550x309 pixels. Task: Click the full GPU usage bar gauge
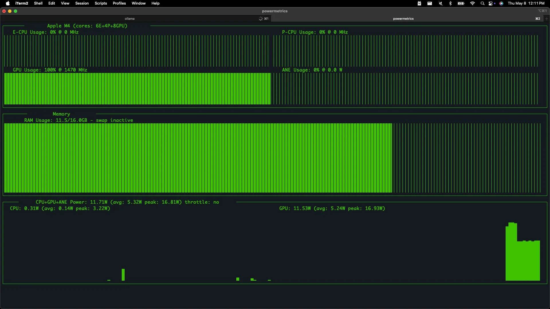[x=137, y=89]
